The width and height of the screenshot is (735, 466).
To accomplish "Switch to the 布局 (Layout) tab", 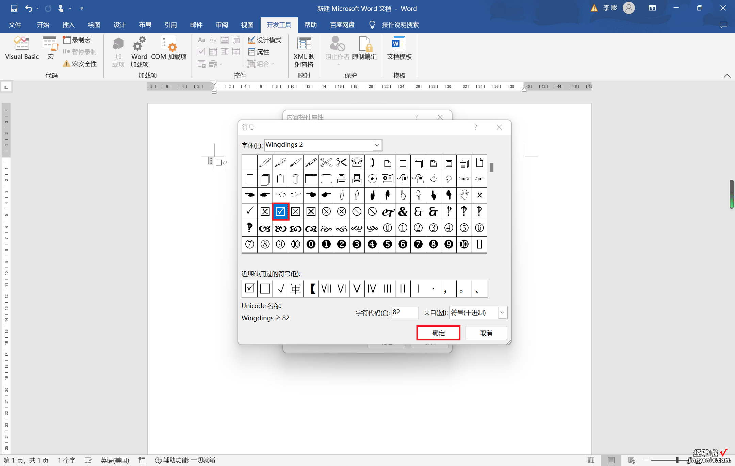I will pyautogui.click(x=145, y=25).
